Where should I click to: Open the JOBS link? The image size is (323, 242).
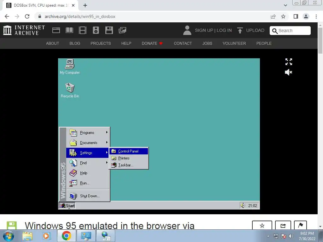207,43
